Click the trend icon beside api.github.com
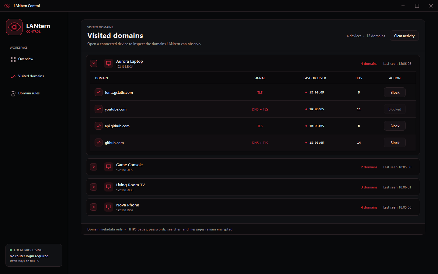This screenshot has width=438, height=274. pos(99,126)
